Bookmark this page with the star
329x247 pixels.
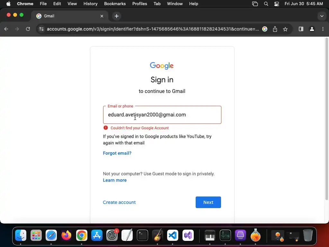coord(285,29)
